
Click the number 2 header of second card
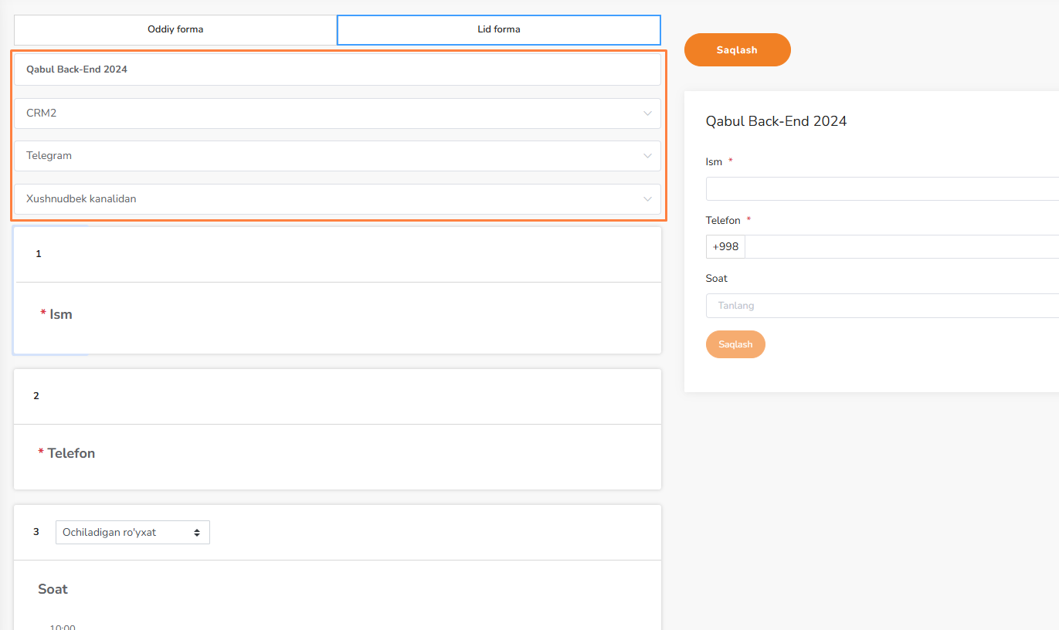point(36,396)
